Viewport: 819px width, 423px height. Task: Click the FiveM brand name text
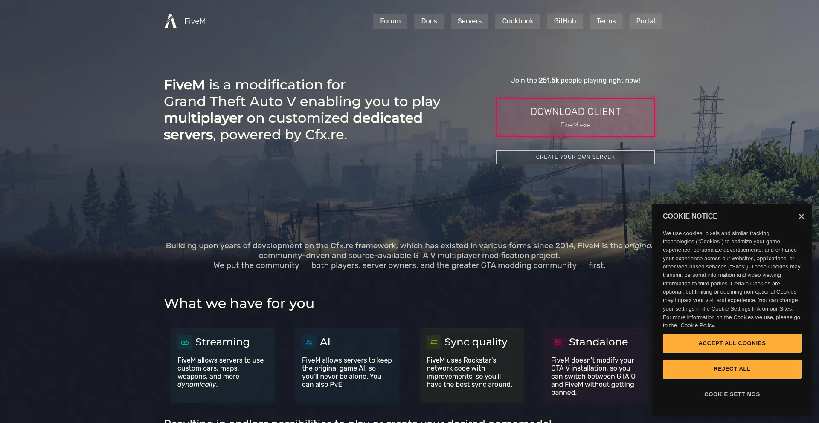coord(195,21)
